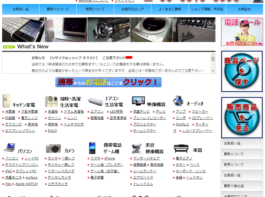Viewport: 265px width, 197px height.
Task: Click the open laptop banner photo
Action: (x=66, y=30)
